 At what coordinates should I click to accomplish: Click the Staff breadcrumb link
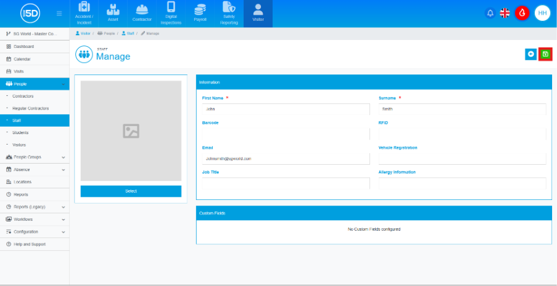128,33
